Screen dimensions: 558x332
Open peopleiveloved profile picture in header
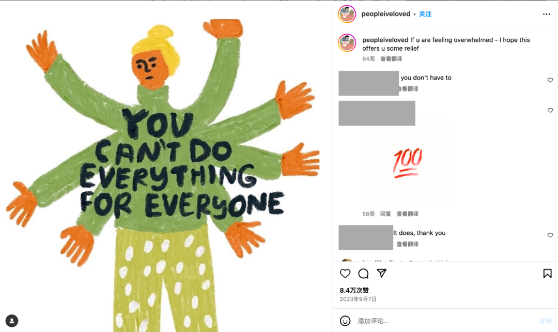point(347,14)
